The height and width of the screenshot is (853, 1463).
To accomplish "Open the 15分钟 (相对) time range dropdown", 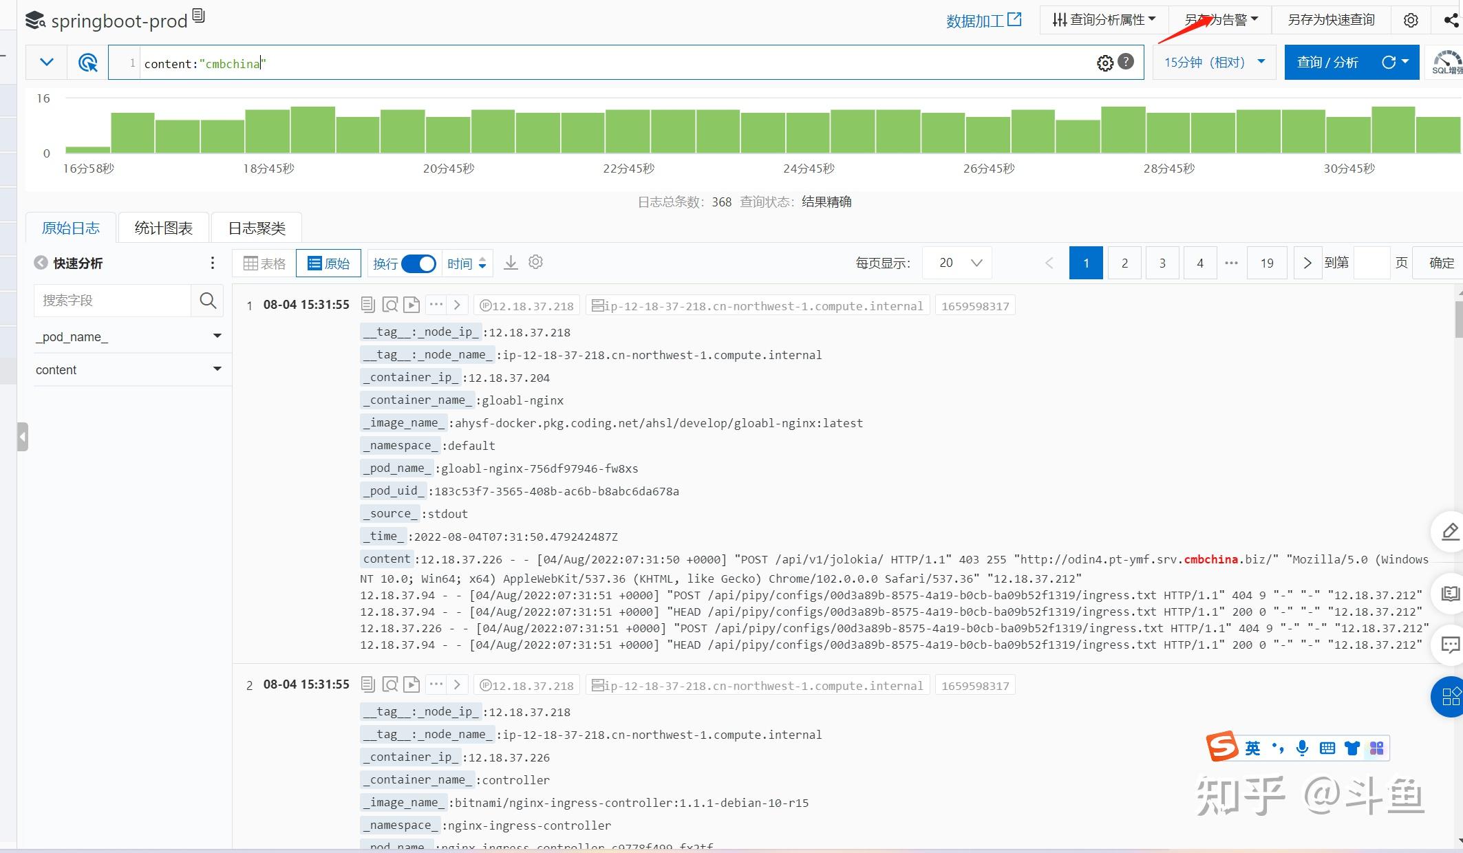I will click(x=1214, y=63).
